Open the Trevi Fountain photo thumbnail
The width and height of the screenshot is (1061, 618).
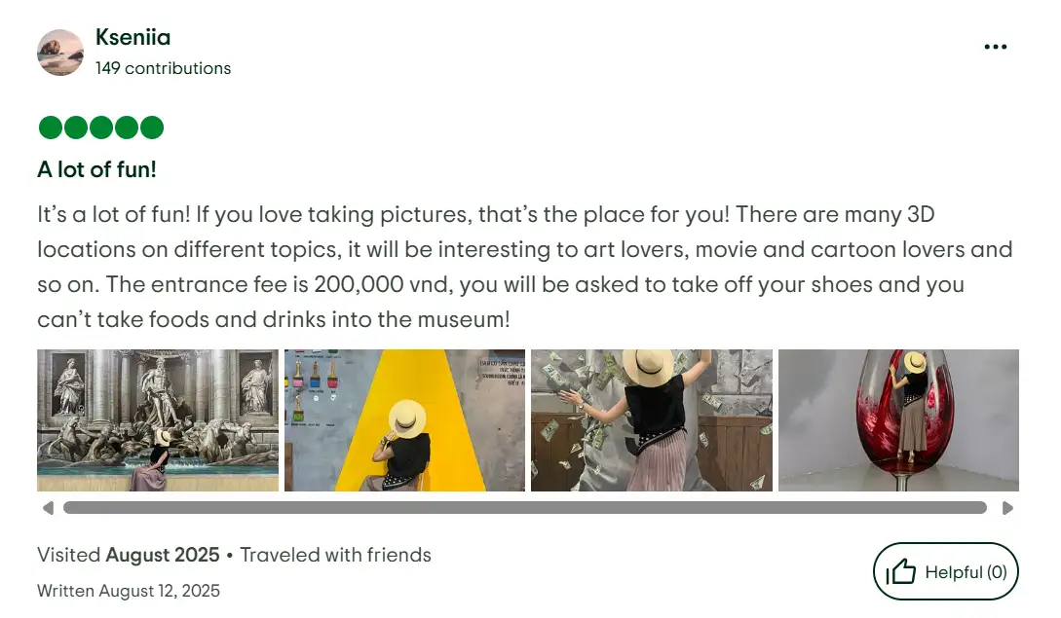(158, 419)
